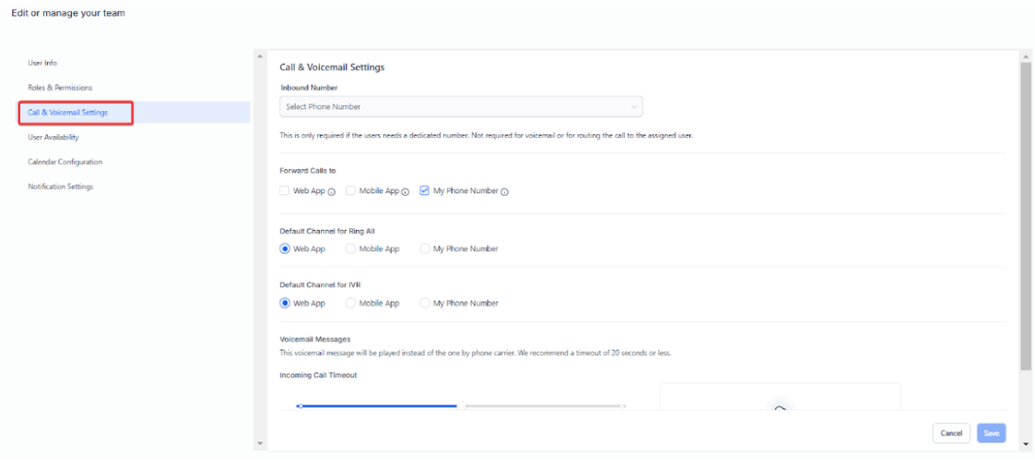
Task: Open Calendar Configuration section
Action: click(x=65, y=162)
